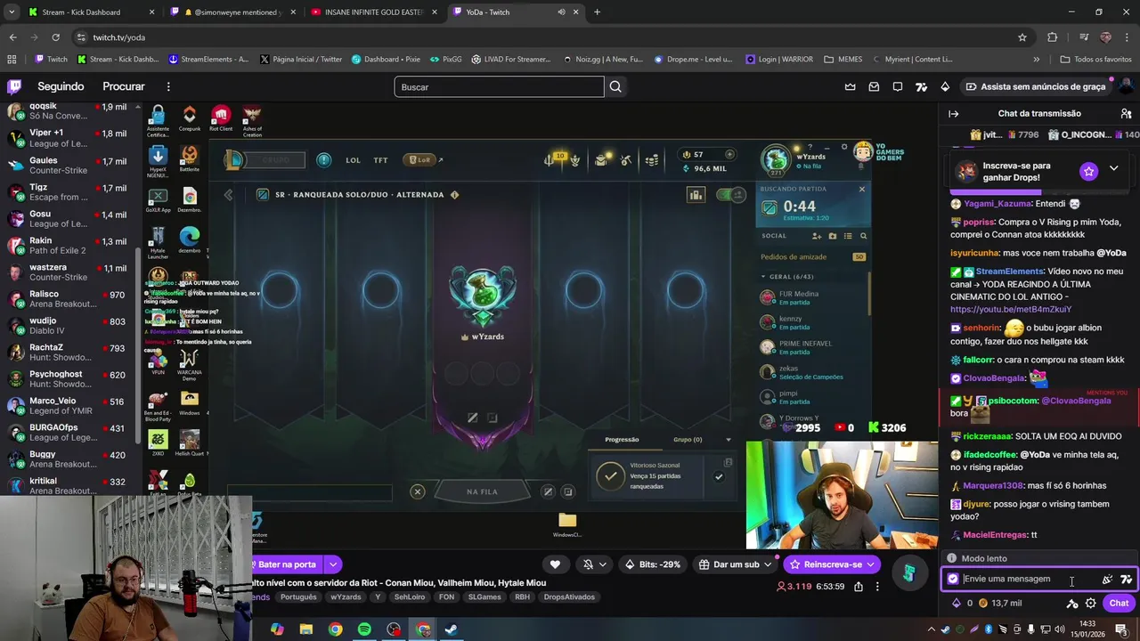Click the Português tag
The image size is (1140, 641).
298,597
